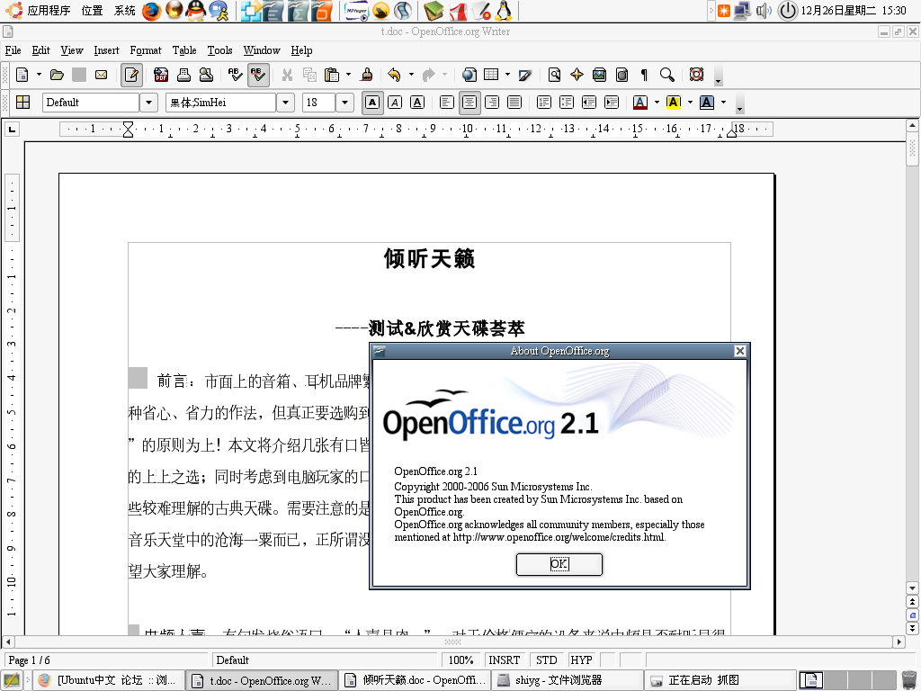Open the Window menu

click(x=262, y=50)
